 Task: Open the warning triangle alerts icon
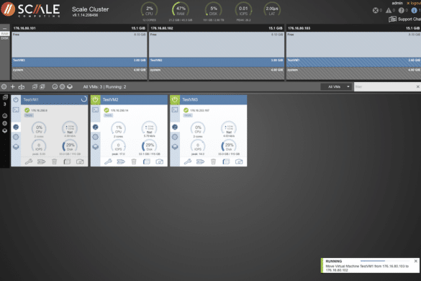tap(389, 11)
